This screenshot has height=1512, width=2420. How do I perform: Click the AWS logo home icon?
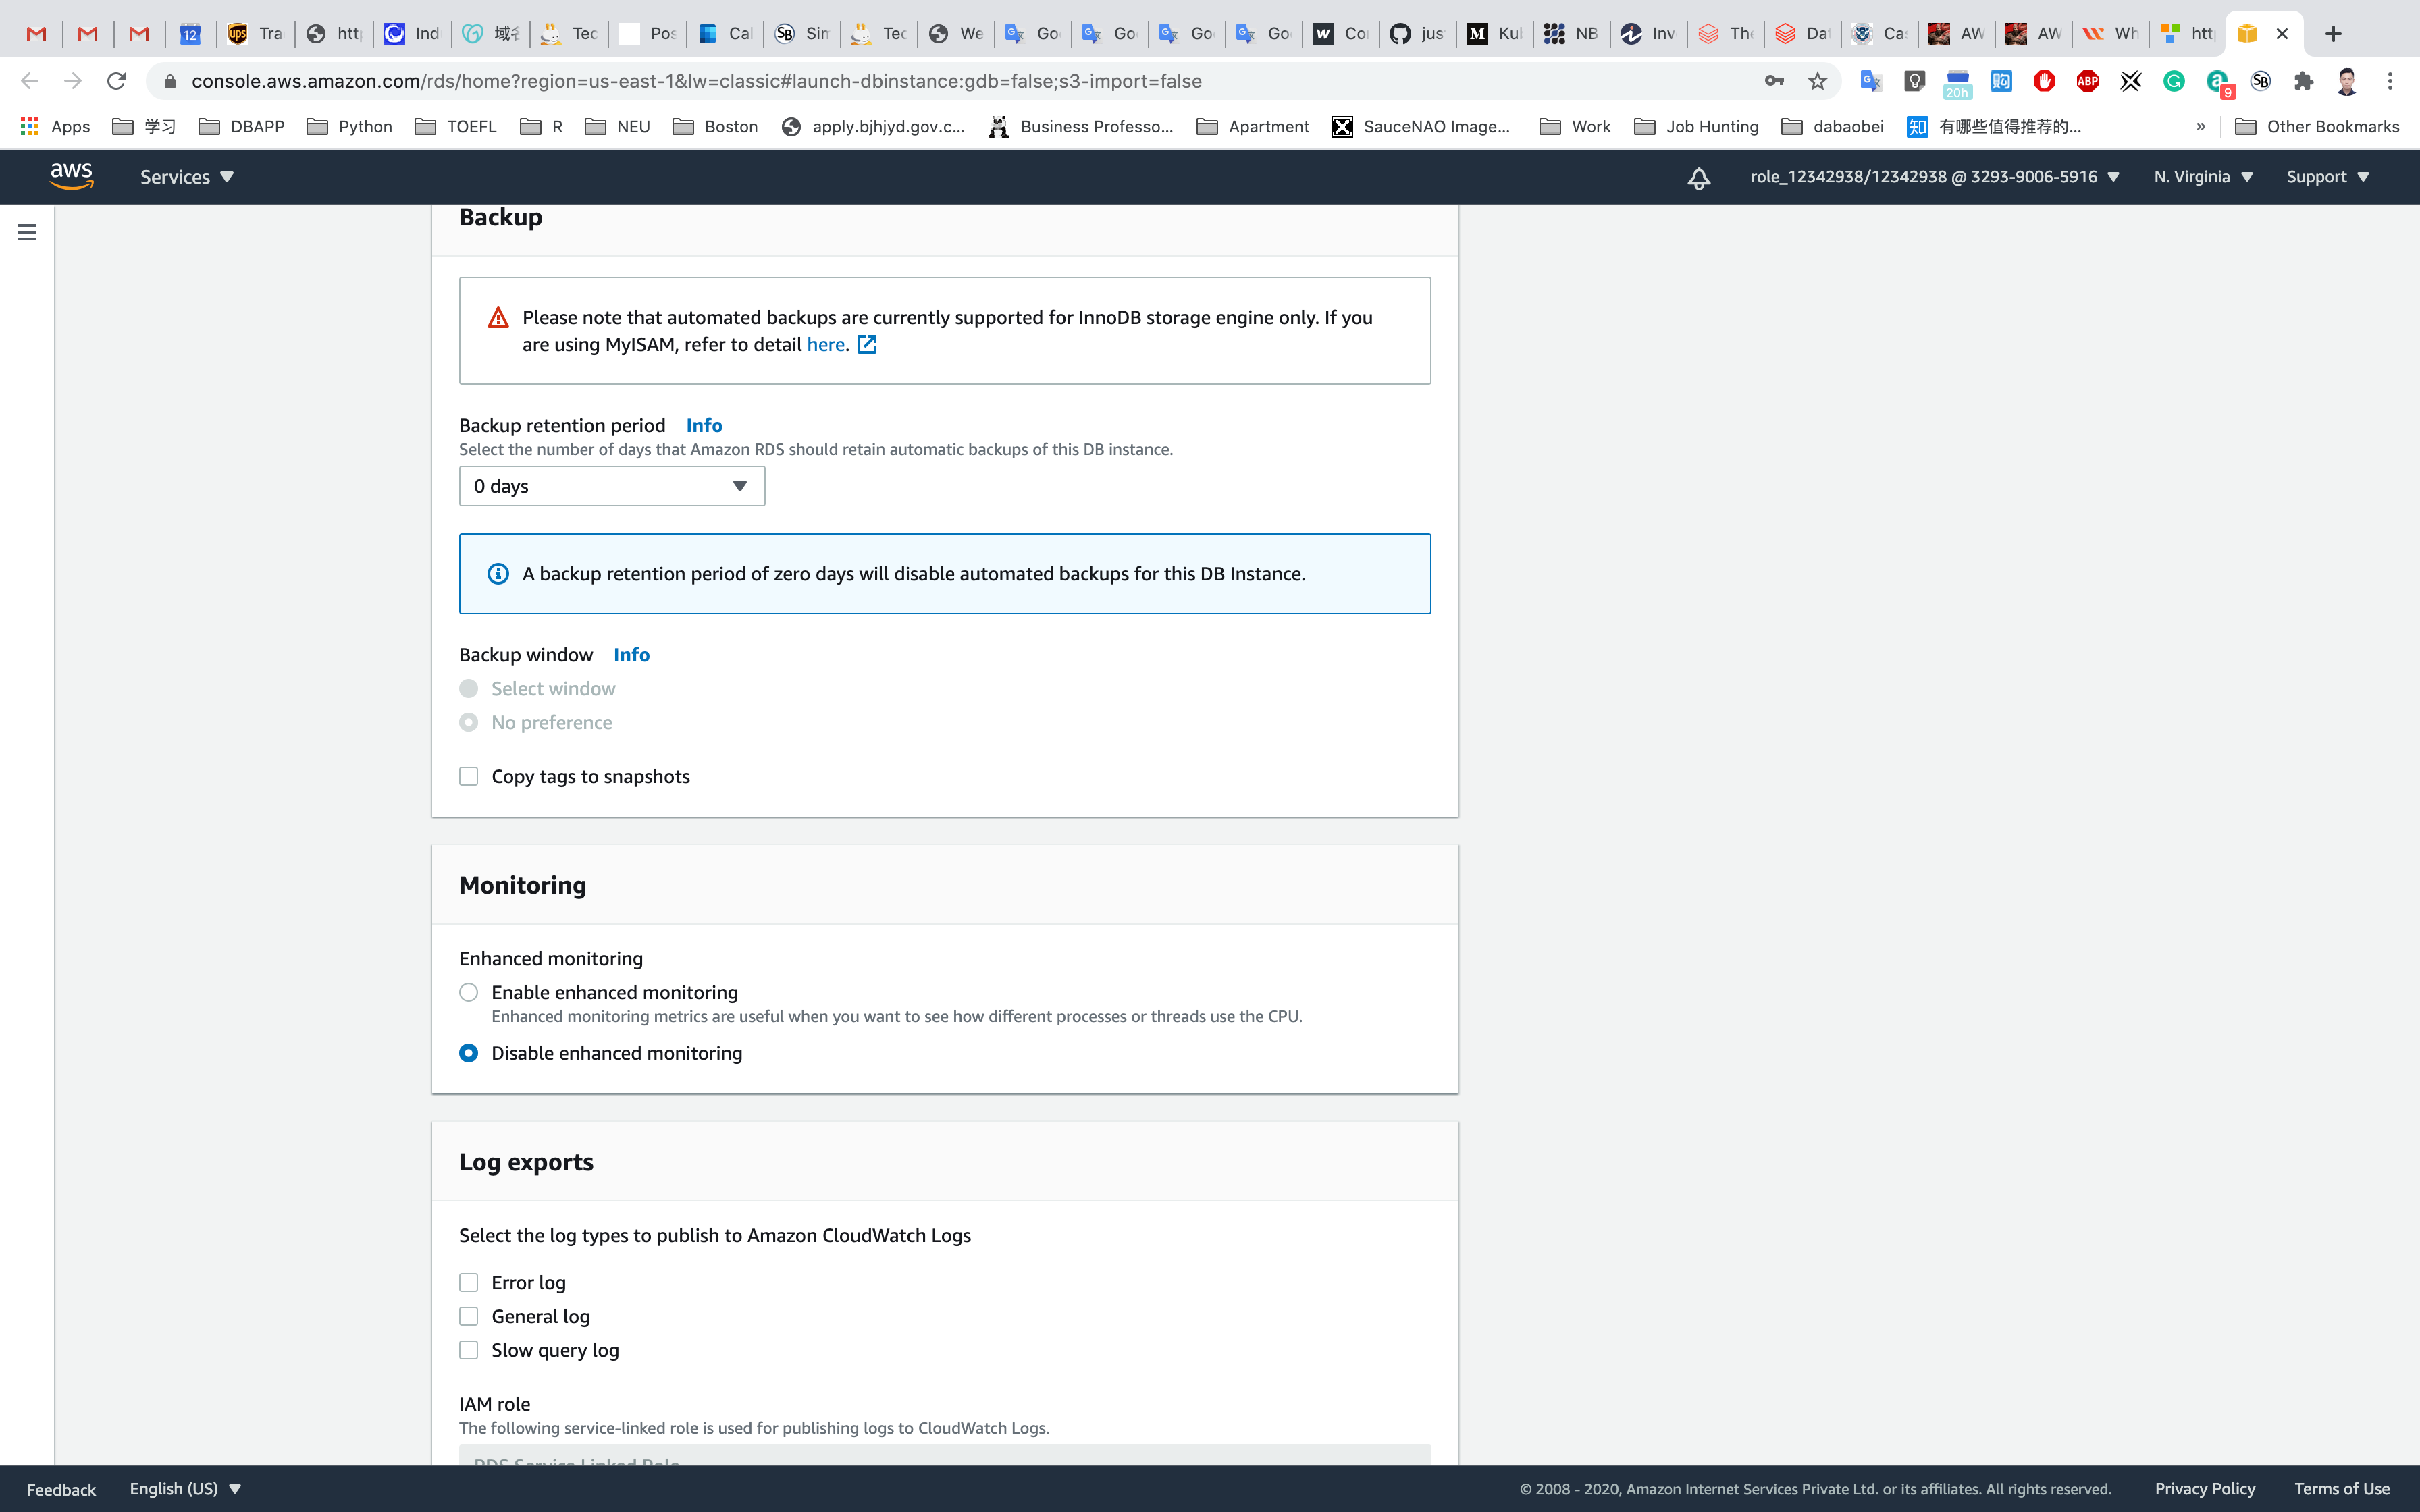71,176
